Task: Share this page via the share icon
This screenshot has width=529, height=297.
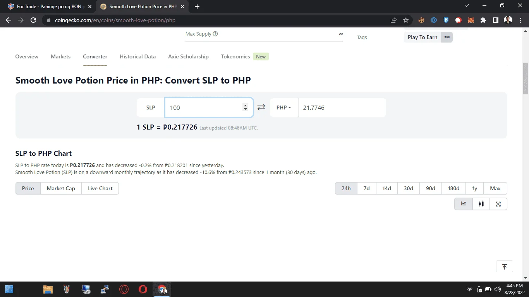Action: (393, 20)
